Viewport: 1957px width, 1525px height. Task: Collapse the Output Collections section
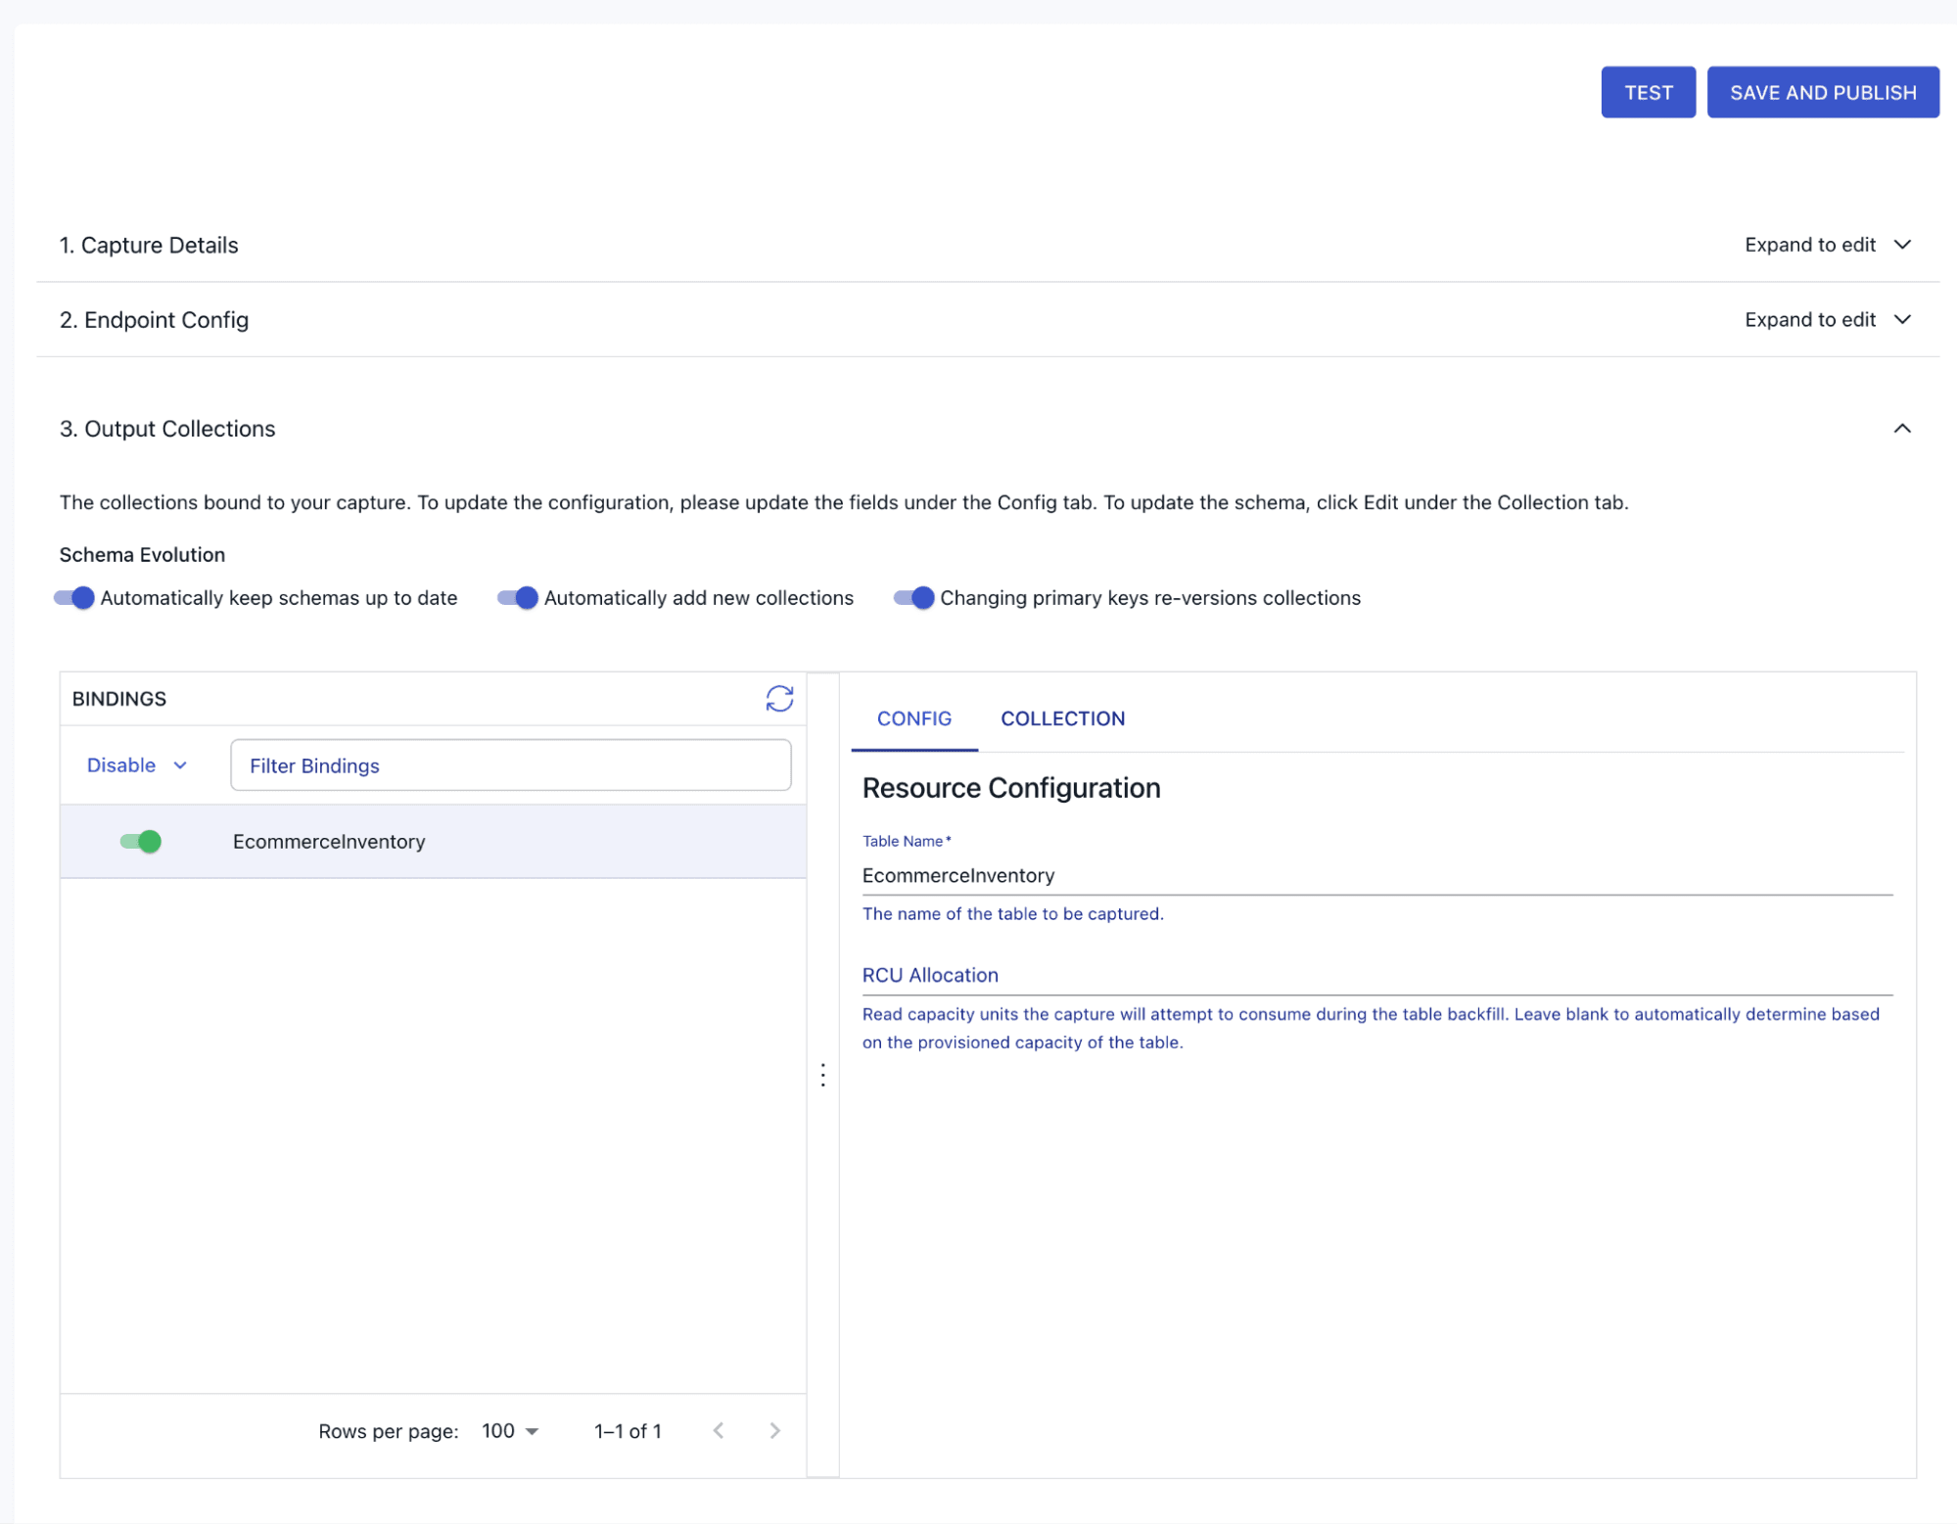point(1902,429)
